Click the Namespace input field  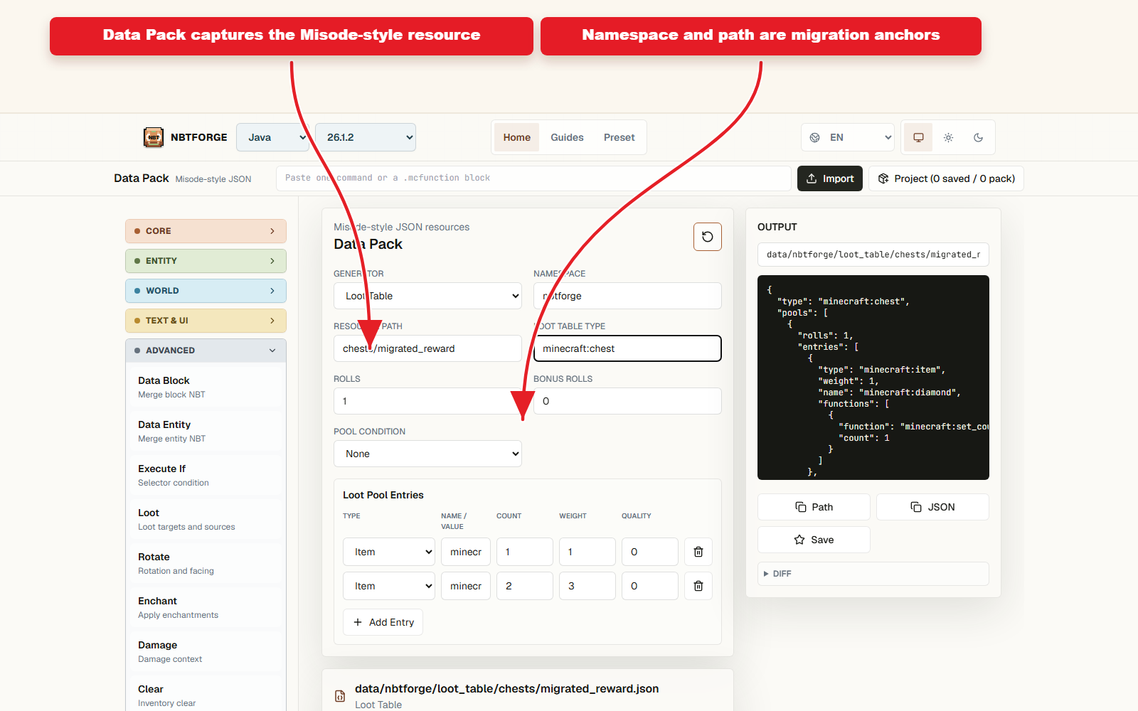pos(627,296)
